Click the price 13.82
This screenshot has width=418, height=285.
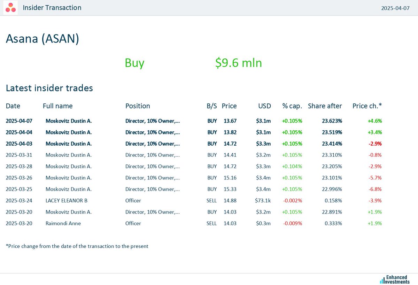pyautogui.click(x=230, y=132)
